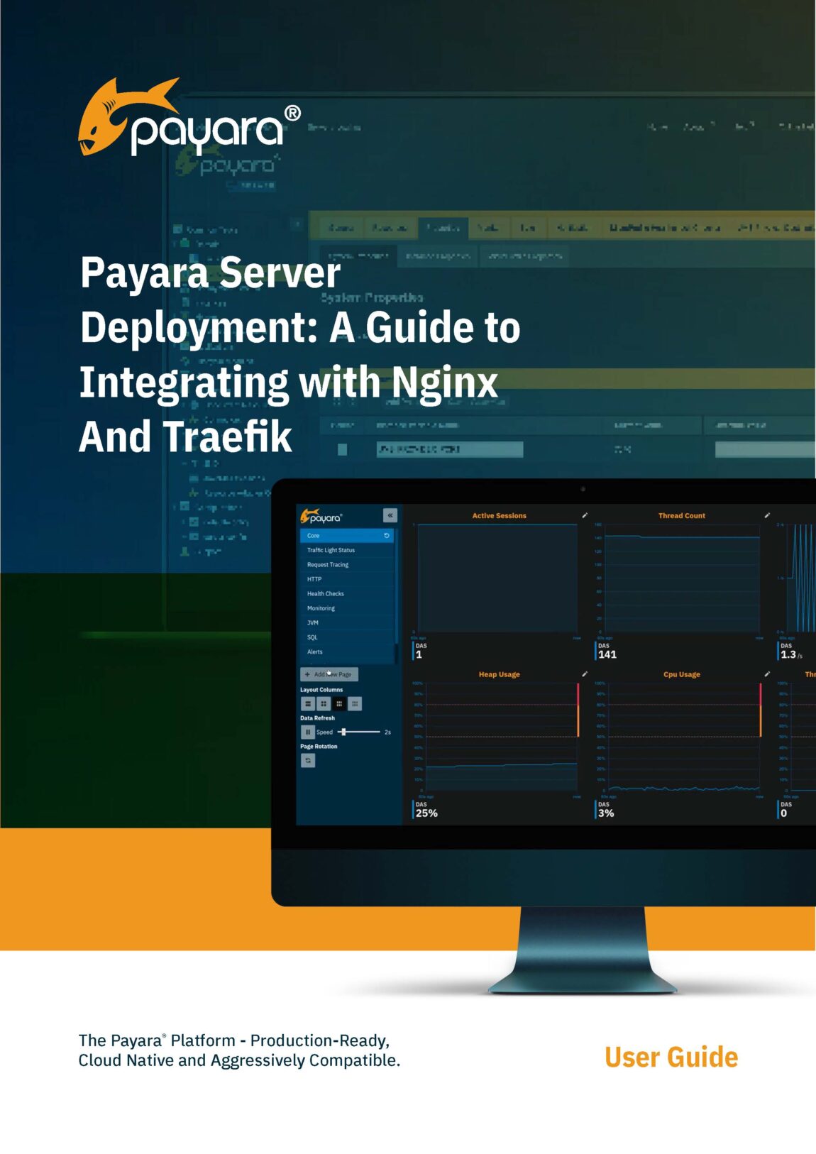Click the Heap Usage graph area
This screenshot has width=816, height=1154.
point(501,737)
